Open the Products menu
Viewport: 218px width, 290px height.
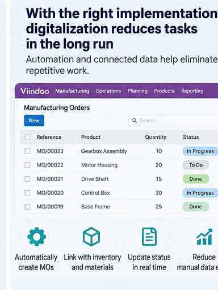click(164, 91)
